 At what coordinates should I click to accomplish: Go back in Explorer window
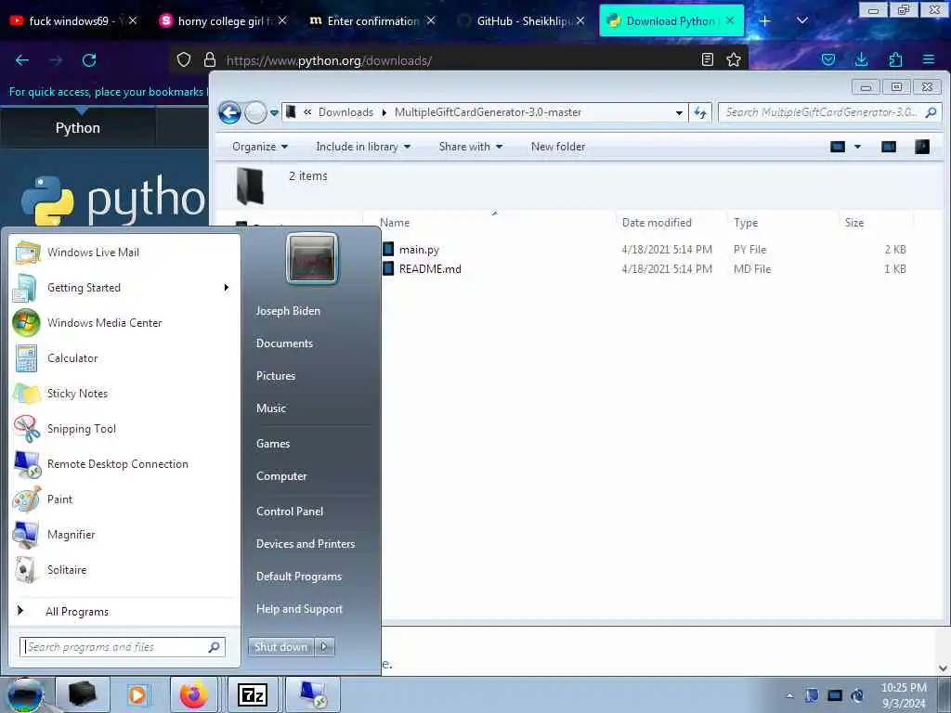(x=229, y=112)
